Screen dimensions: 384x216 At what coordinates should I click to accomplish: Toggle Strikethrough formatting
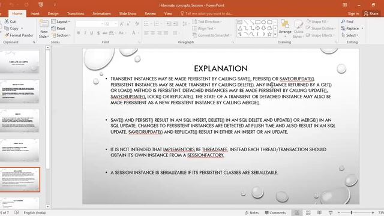point(105,33)
